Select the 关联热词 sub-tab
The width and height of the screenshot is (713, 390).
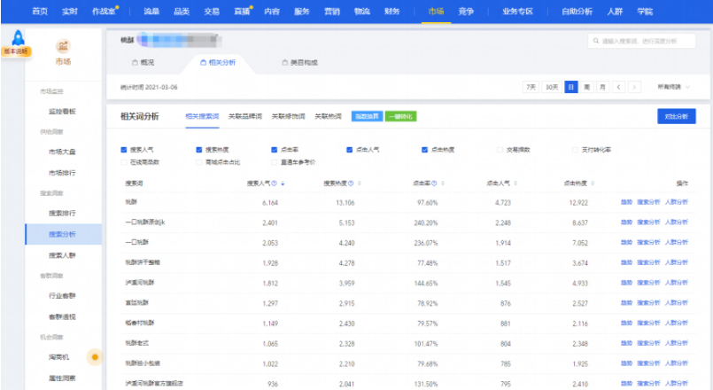(x=328, y=116)
